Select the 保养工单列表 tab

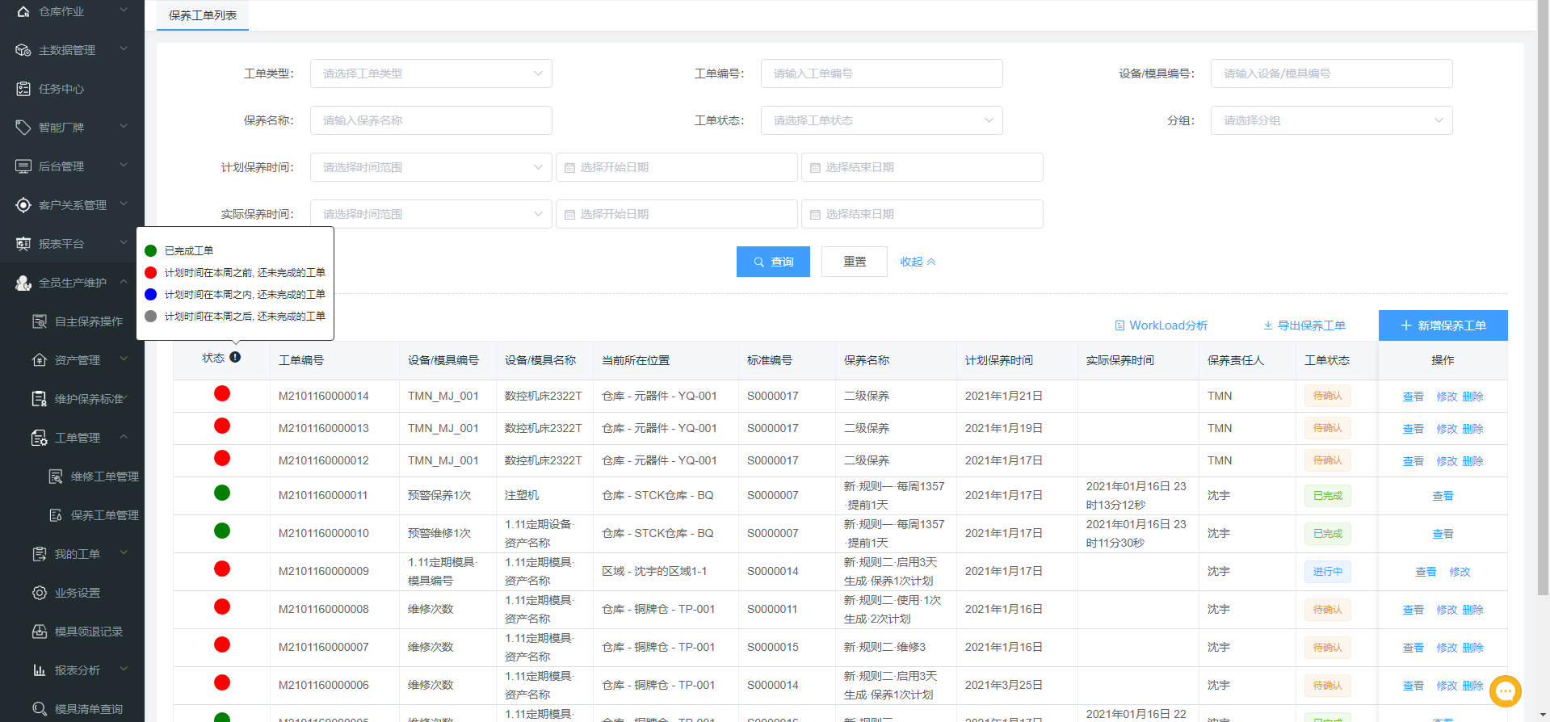click(x=203, y=15)
